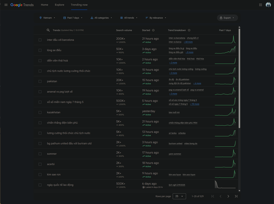
Task: Click the Export button
Action: [227, 18]
